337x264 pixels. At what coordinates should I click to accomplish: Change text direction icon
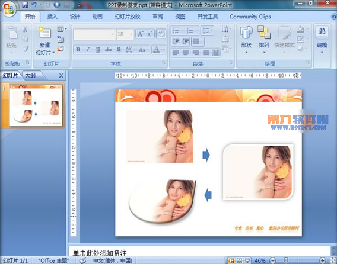[x=225, y=29]
